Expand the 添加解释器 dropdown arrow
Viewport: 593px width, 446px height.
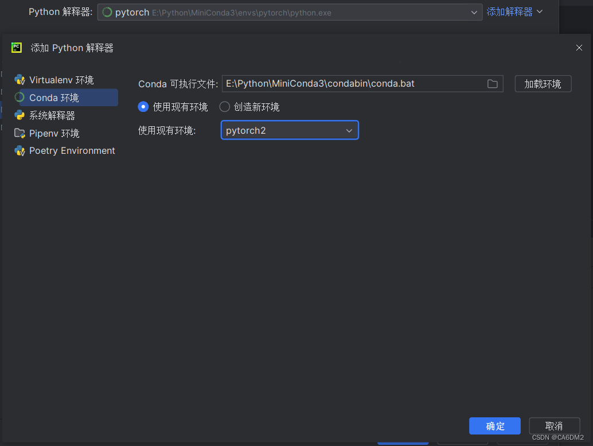pyautogui.click(x=539, y=11)
